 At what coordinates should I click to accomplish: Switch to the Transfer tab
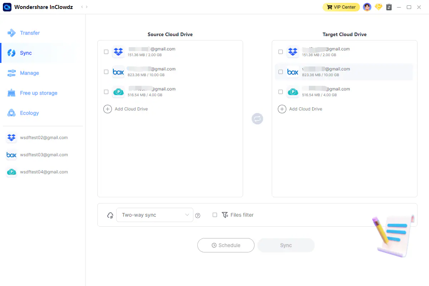click(30, 33)
